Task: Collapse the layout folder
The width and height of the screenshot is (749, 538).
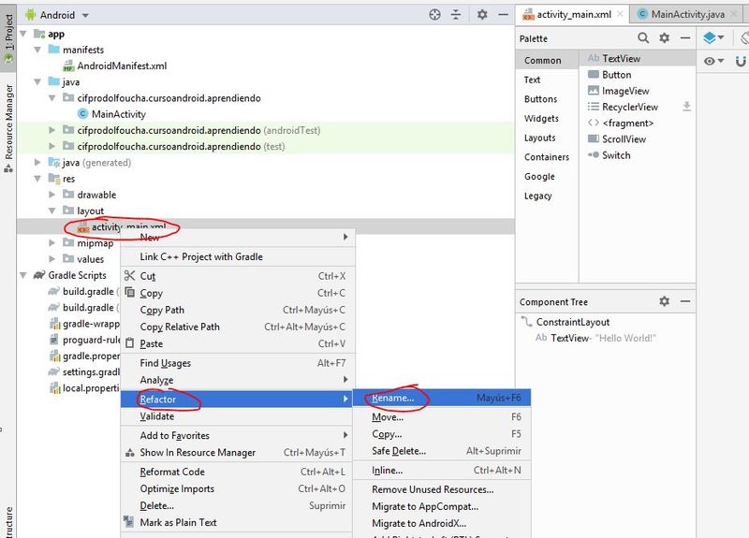Action: pyautogui.click(x=51, y=211)
